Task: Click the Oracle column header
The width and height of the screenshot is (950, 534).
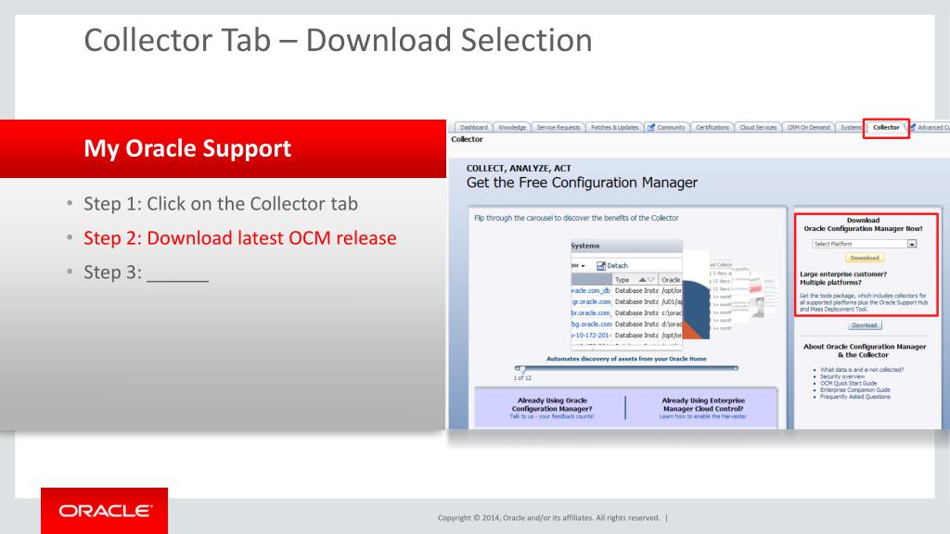Action: tap(670, 280)
